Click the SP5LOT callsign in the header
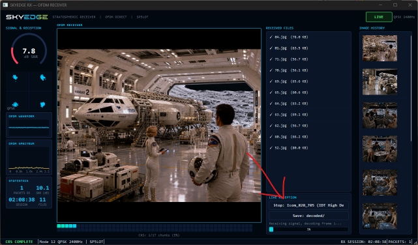This screenshot has width=418, height=245. [142, 17]
